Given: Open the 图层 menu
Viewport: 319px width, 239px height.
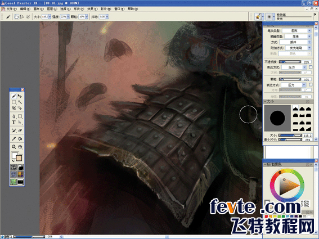Looking at the screenshot, I should 52,9.
